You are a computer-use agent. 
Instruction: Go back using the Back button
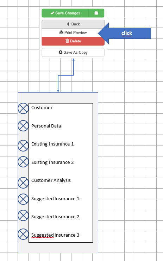point(73,24)
